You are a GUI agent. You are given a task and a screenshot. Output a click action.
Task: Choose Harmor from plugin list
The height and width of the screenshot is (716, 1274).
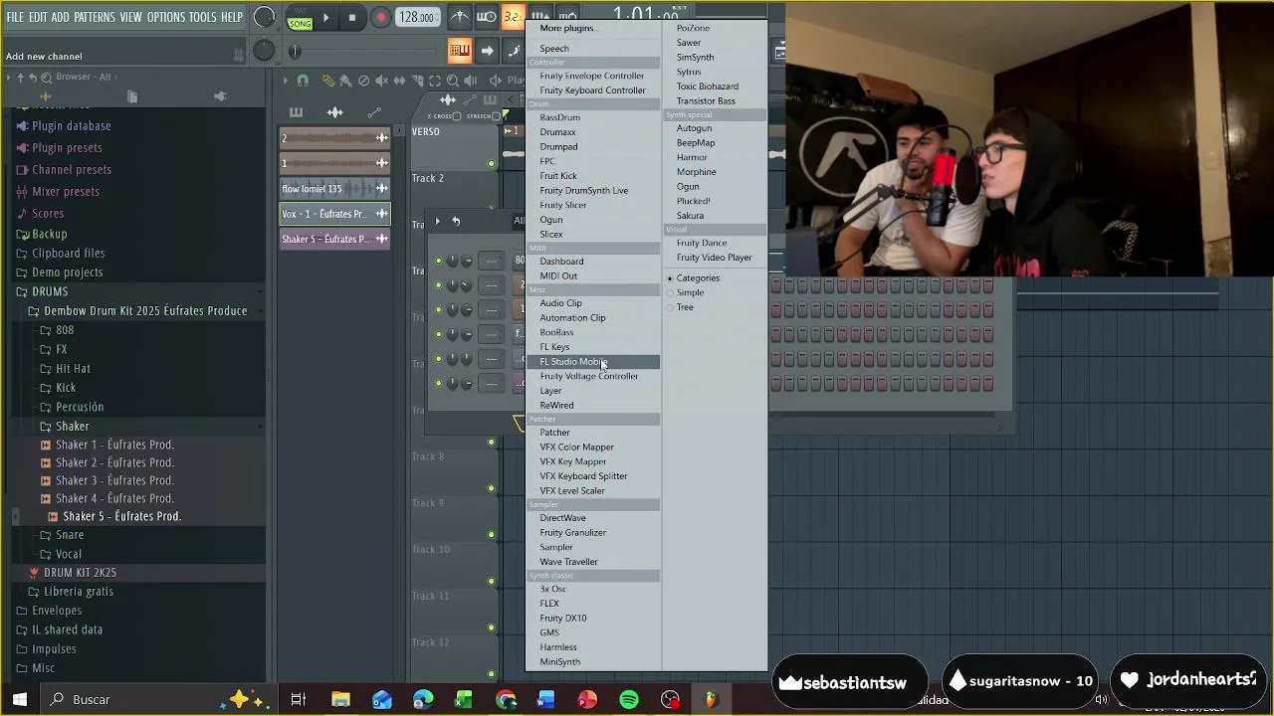pyautogui.click(x=692, y=157)
